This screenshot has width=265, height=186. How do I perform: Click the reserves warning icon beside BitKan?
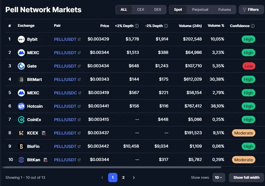[x=45, y=160]
